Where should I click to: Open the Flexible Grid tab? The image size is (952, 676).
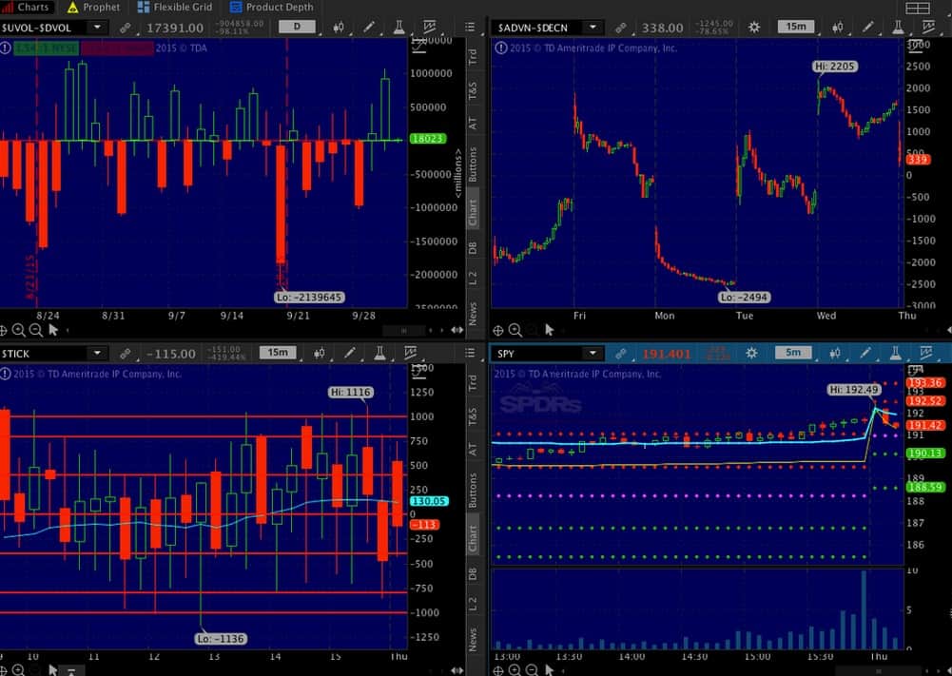coord(175,8)
